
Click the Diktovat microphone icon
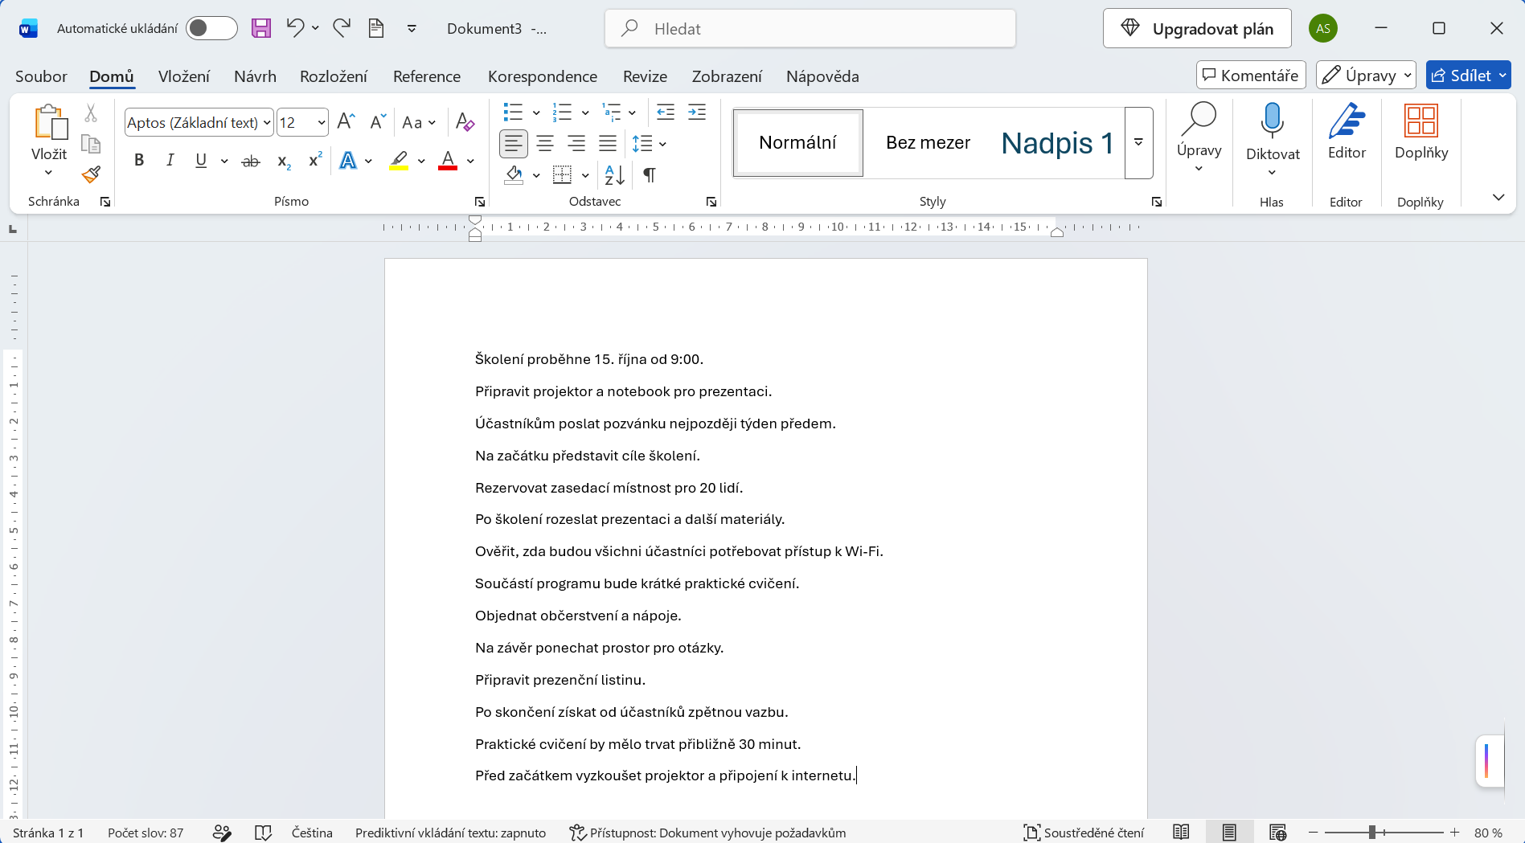[1272, 121]
